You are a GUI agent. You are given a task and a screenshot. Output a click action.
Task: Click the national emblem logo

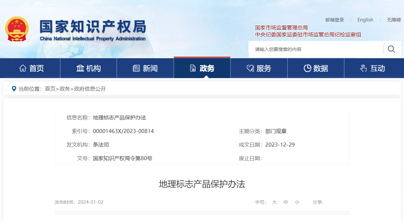pos(17,29)
